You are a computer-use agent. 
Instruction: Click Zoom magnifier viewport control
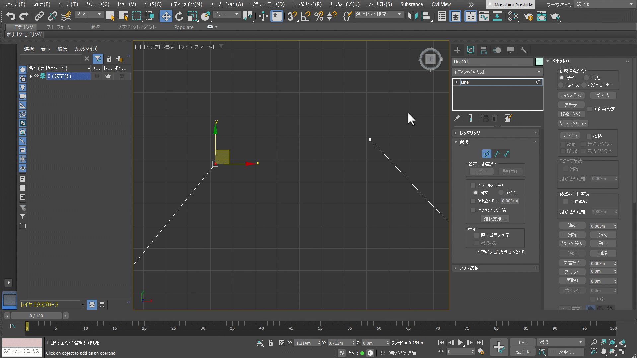tap(594, 342)
